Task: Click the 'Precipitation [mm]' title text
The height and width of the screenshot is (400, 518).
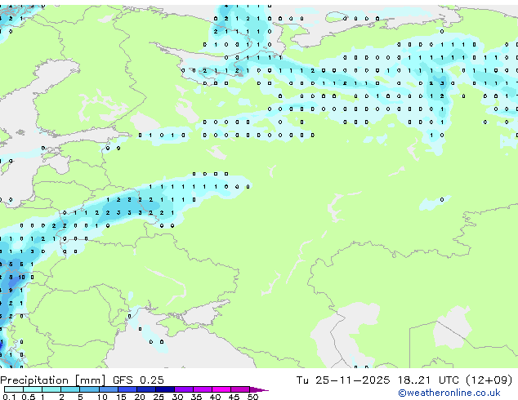Action: point(53,380)
